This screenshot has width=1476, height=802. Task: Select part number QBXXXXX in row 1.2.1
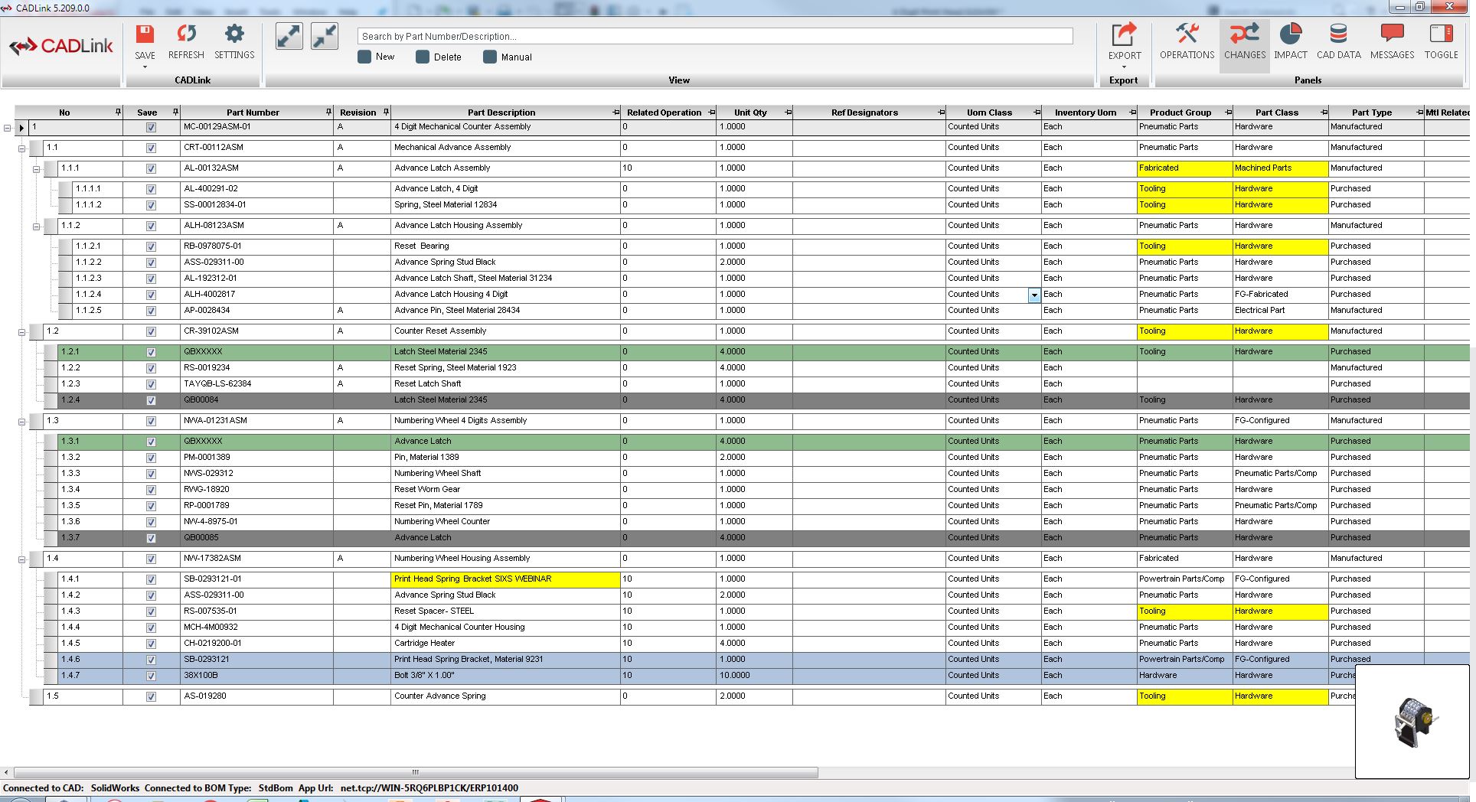pos(256,351)
